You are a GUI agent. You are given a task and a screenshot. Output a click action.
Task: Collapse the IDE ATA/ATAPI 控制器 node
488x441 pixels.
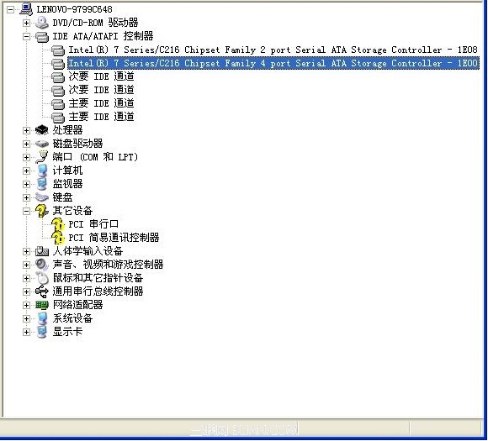point(26,37)
